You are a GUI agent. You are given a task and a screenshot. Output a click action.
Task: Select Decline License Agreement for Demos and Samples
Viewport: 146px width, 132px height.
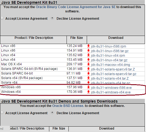[52, 112]
